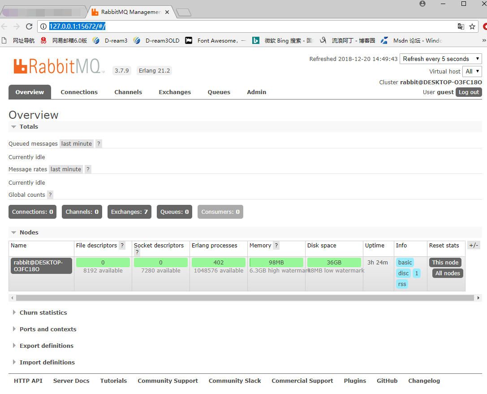This screenshot has height=394, width=487.
Task: Open the Tutorials footer link
Action: click(x=114, y=381)
